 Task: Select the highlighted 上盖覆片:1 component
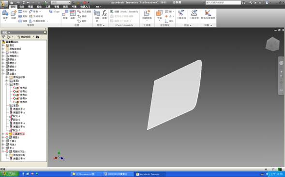pyautogui.click(x=18, y=134)
